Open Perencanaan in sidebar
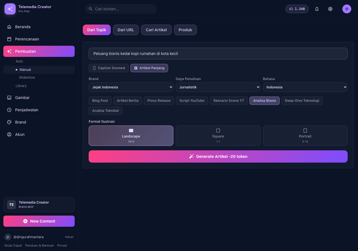The height and width of the screenshot is (251, 358). [39, 39]
